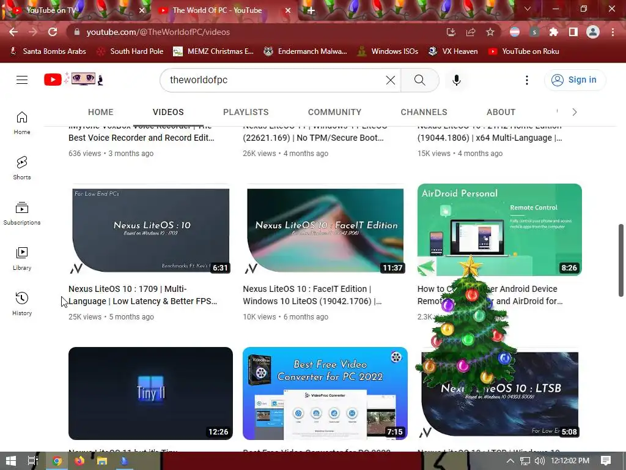The image size is (626, 470).
Task: Click the address bar URL
Action: tap(158, 32)
